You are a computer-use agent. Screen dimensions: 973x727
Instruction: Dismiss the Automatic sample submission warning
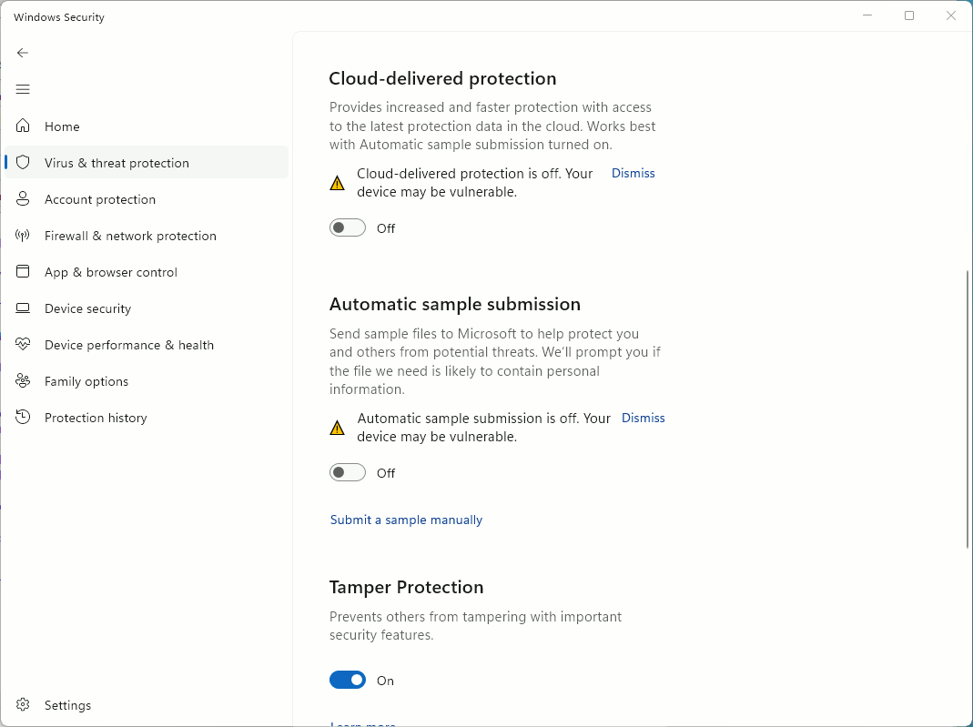(x=643, y=418)
